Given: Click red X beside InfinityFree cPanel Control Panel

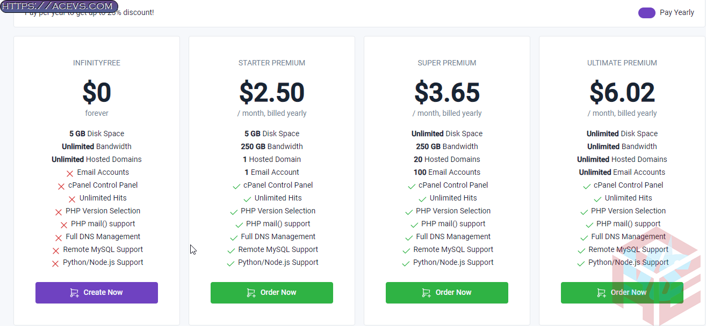Looking at the screenshot, I should 61,186.
